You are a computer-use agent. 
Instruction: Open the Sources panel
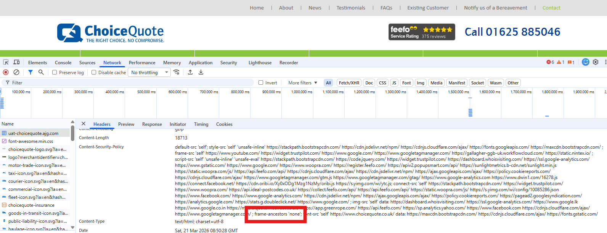click(87, 63)
